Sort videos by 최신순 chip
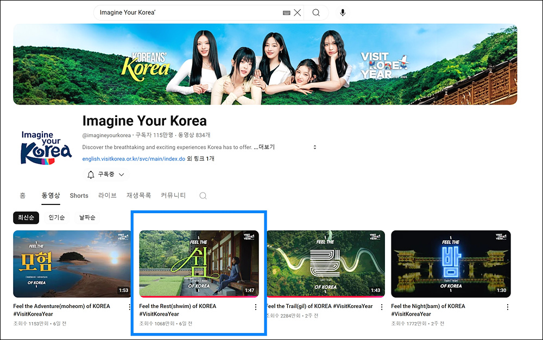The width and height of the screenshot is (543, 340). pyautogui.click(x=26, y=217)
